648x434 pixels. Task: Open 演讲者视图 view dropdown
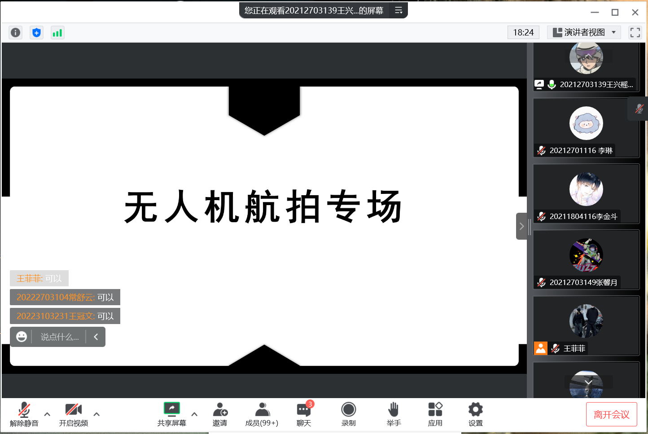click(x=584, y=32)
